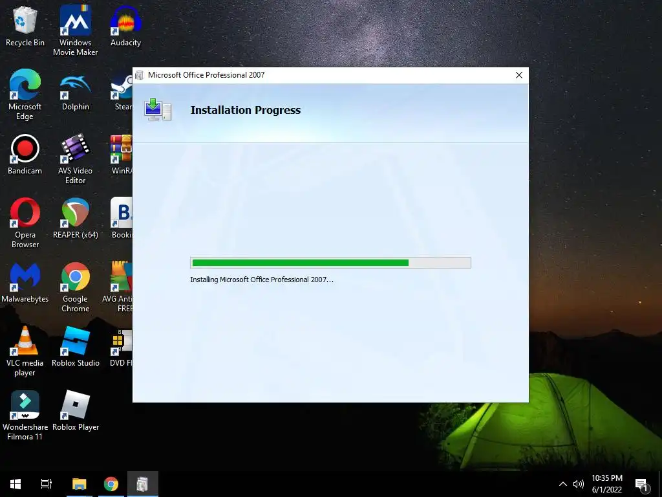Viewport: 662px width, 497px height.
Task: Select the WinRAR desktop shortcut
Action: click(x=121, y=155)
